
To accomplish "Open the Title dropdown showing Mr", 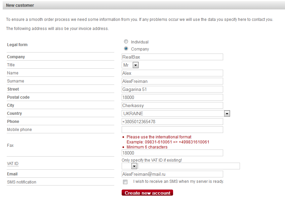I will (x=130, y=65).
